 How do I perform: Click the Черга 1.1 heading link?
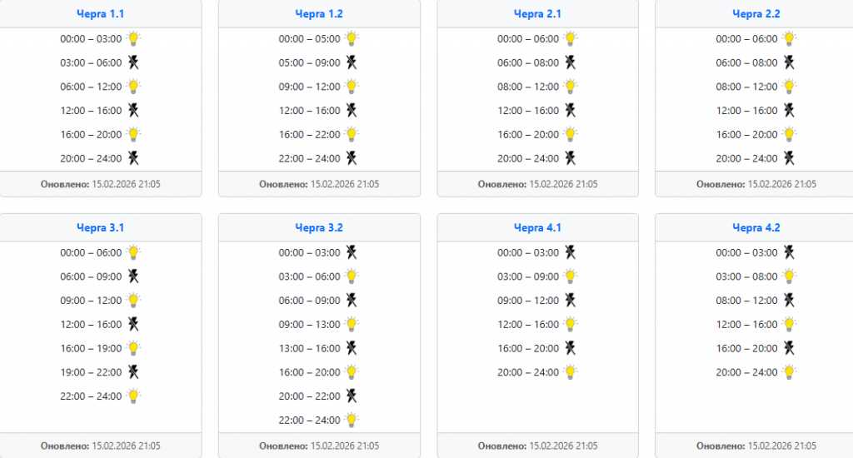[x=100, y=14]
